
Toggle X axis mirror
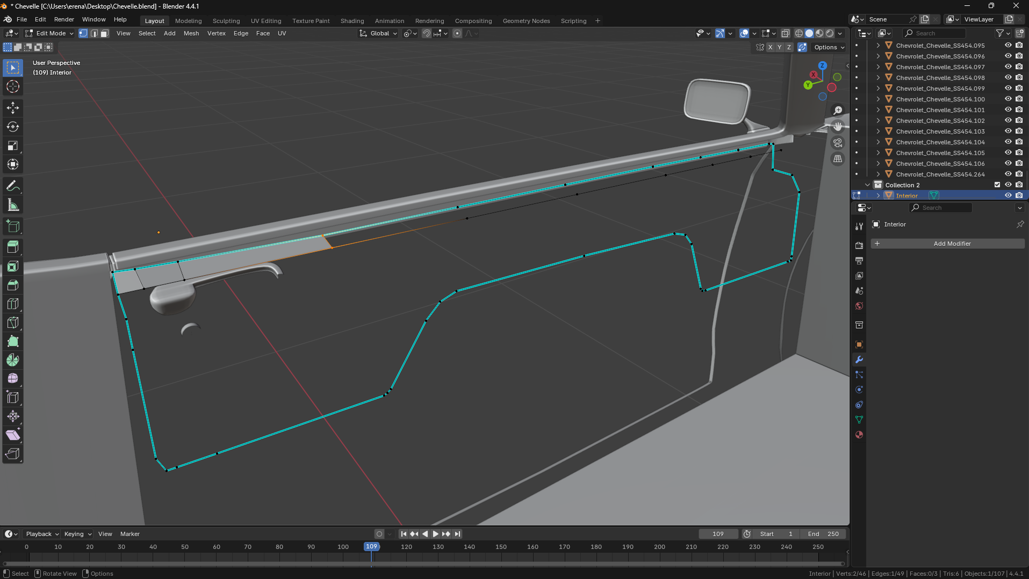[770, 47]
